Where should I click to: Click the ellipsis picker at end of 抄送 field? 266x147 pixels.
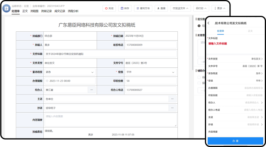point(172,108)
